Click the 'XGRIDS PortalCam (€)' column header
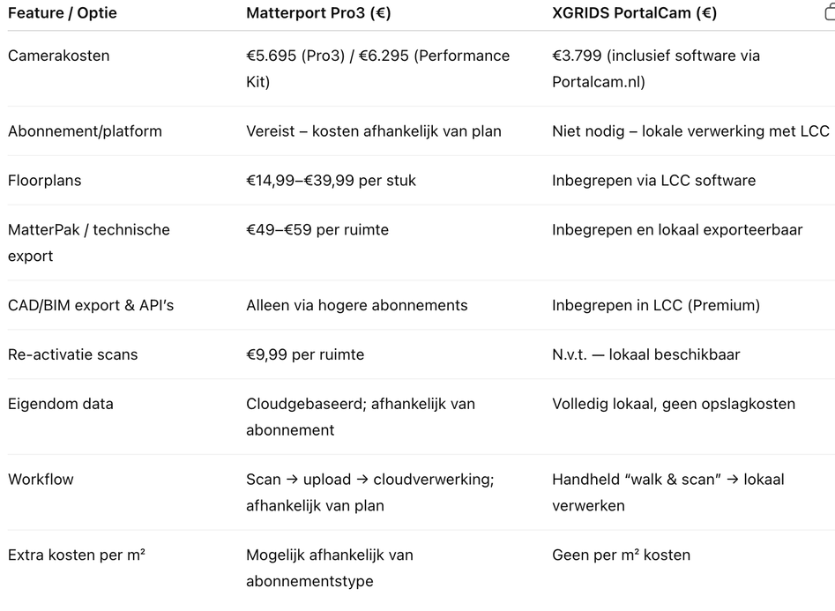835x611 pixels. (634, 13)
